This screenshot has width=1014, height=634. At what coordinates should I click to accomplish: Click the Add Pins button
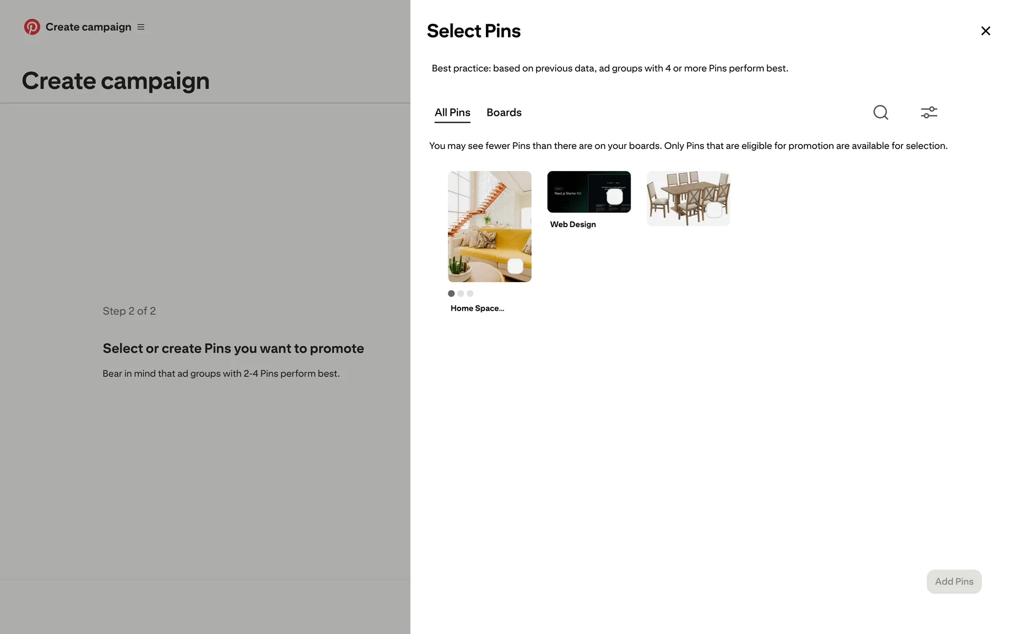coord(953,581)
